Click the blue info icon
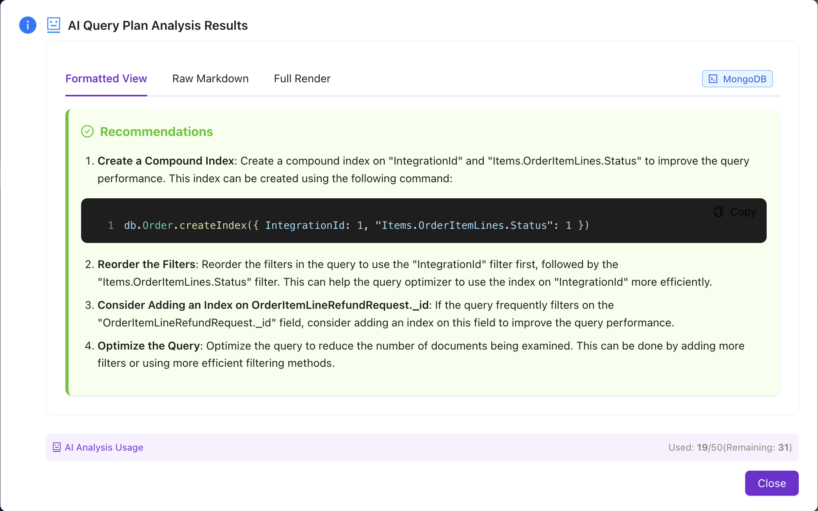818x511 pixels. point(27,25)
